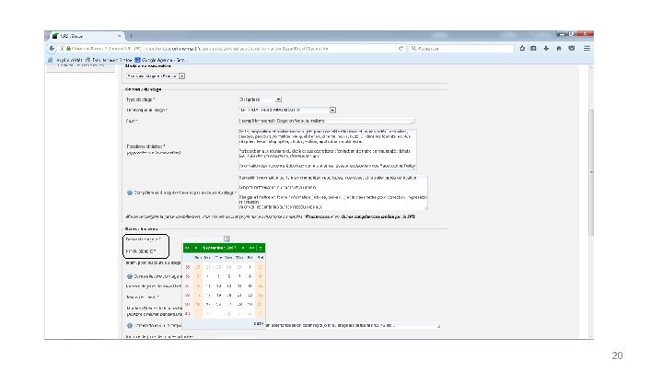Go to next year in calendar header
The width and height of the screenshot is (663, 373).
click(251, 248)
